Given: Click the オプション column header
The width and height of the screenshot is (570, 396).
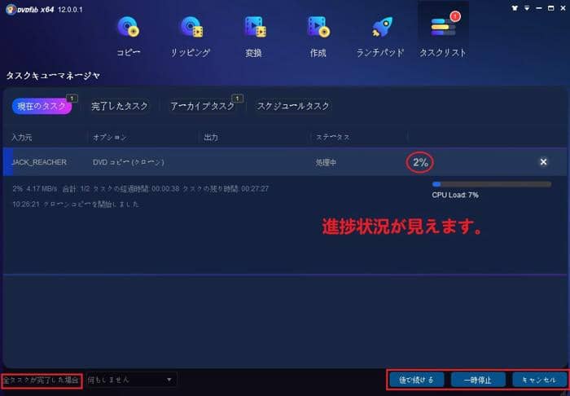Looking at the screenshot, I should (110, 138).
